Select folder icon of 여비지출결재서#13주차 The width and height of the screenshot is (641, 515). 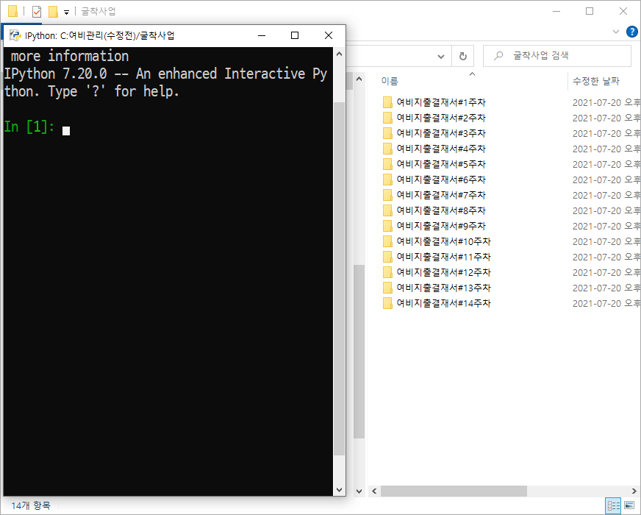point(387,288)
